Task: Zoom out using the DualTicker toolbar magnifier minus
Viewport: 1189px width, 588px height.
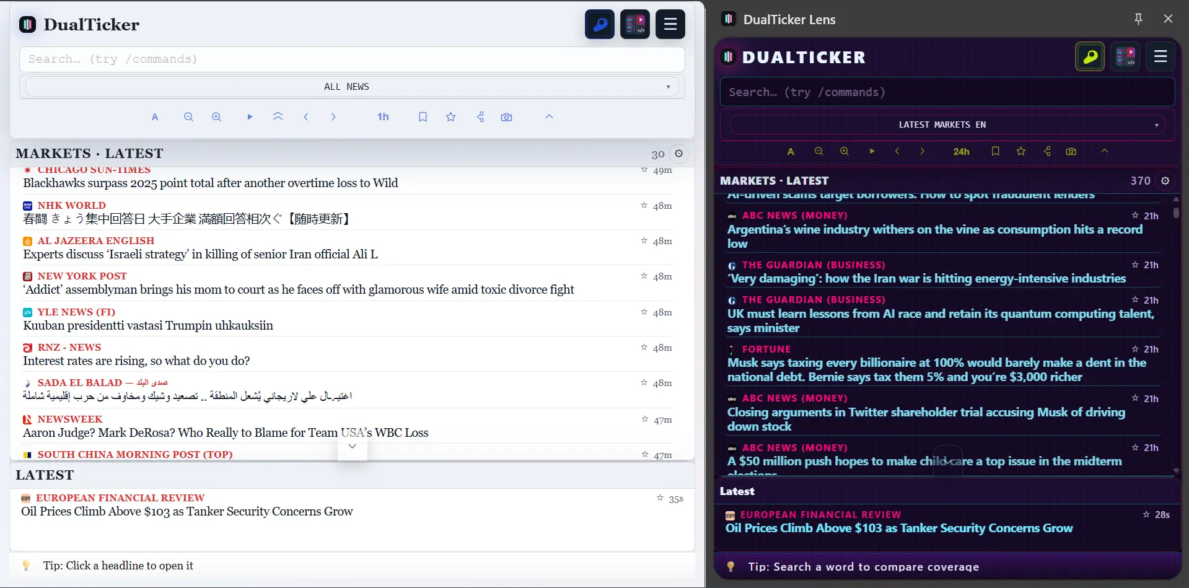Action: pyautogui.click(x=188, y=117)
